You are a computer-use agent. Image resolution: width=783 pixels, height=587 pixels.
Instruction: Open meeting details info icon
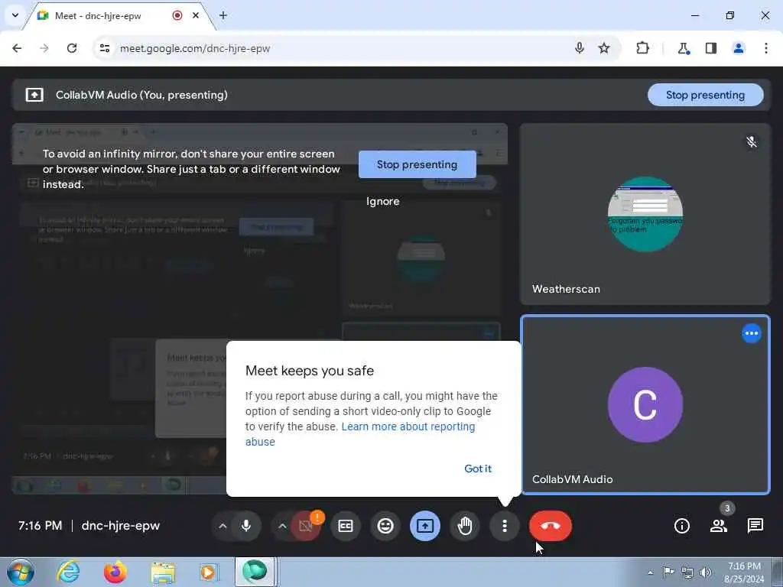[x=681, y=526]
